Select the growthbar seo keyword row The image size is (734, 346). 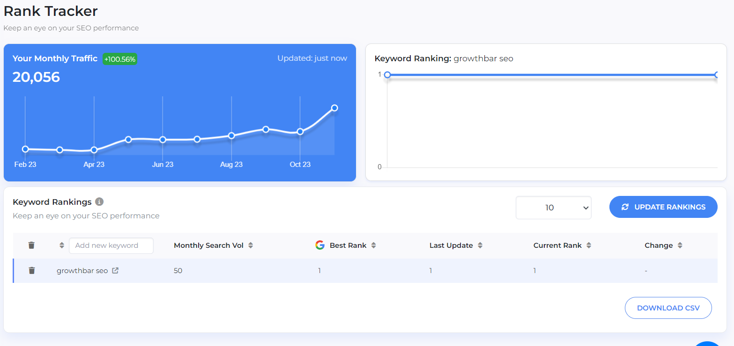click(x=328, y=271)
